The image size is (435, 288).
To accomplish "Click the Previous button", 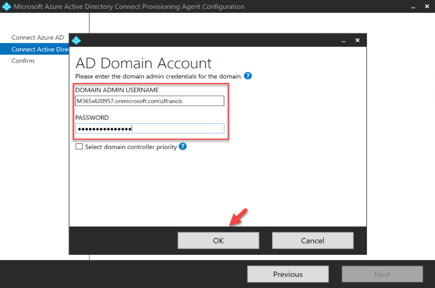I will [288, 274].
